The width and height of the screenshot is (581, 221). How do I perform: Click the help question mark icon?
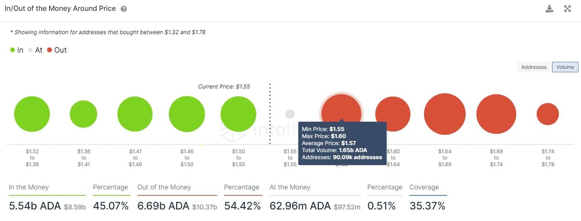coord(124,9)
